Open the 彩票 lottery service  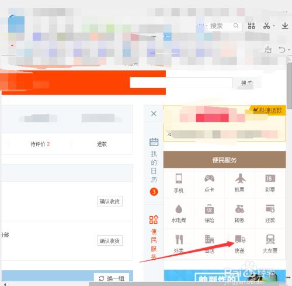[270, 183]
